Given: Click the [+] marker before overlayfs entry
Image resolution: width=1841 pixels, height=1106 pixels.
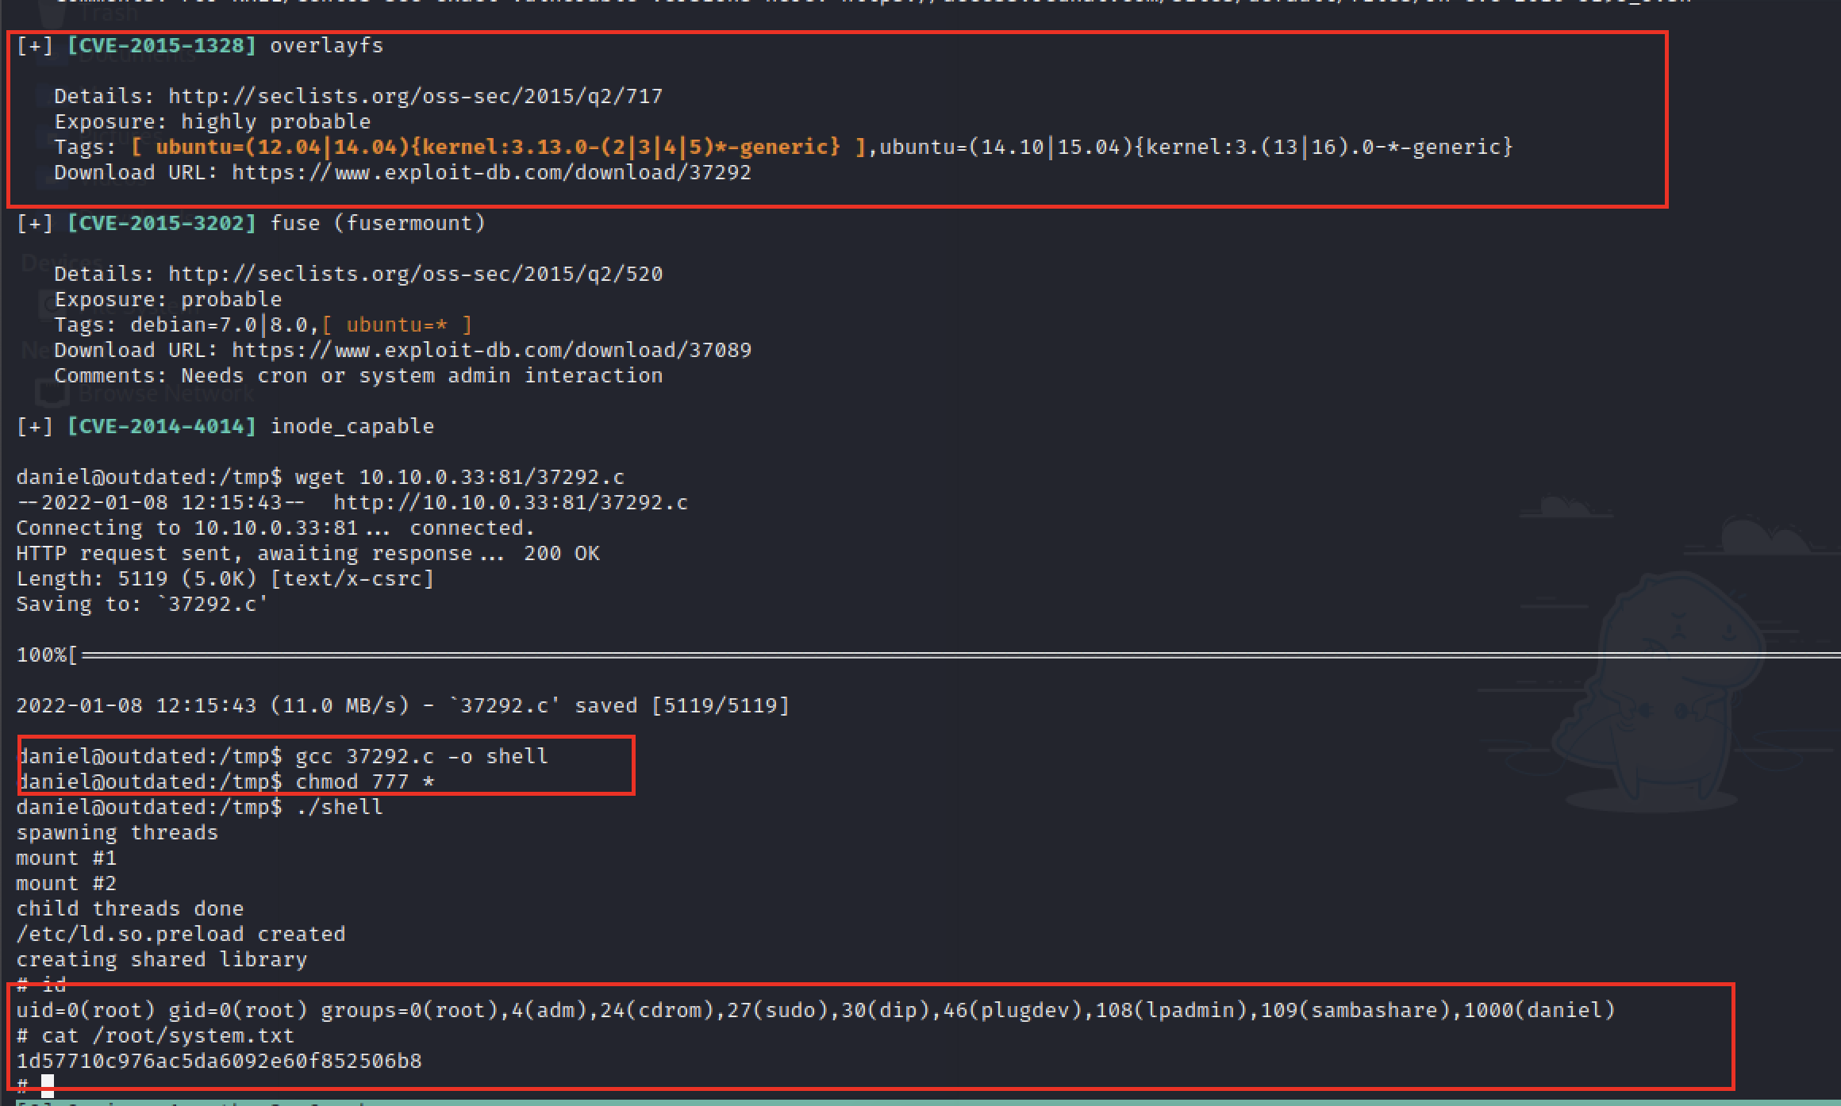Looking at the screenshot, I should coord(35,46).
